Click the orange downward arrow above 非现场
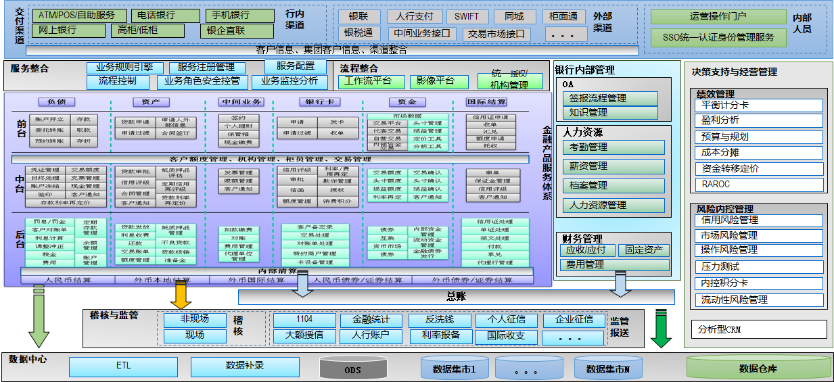This screenshot has height=382, width=834. (x=181, y=295)
